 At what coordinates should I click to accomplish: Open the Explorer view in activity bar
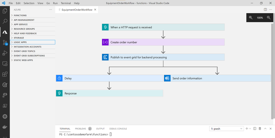[x=5, y=11]
